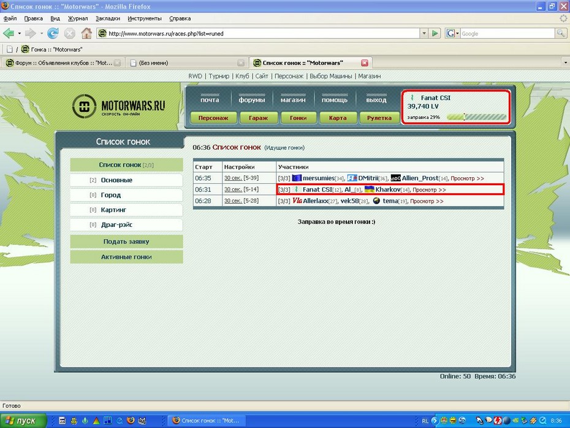Image resolution: width=570 pixels, height=428 pixels.
Task: Click the Список гонок Firefox taskbar button
Action: [x=206, y=421]
